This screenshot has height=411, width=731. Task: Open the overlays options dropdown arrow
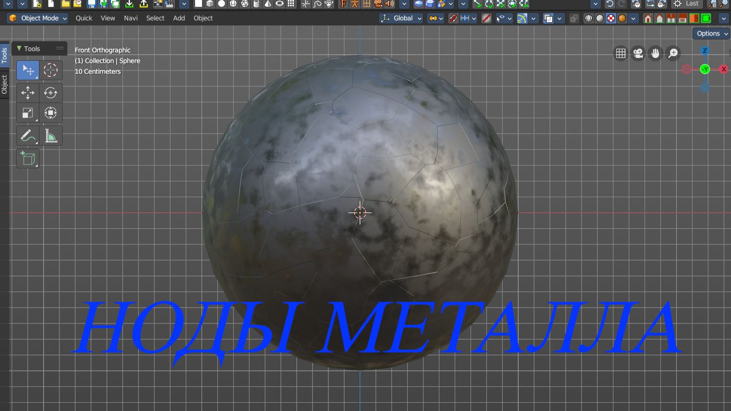point(560,18)
